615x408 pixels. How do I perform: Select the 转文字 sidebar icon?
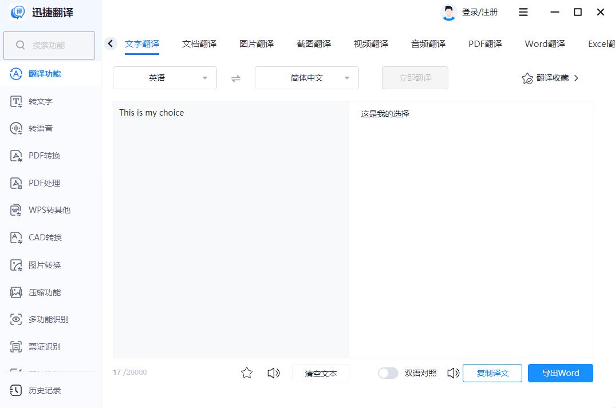16,101
